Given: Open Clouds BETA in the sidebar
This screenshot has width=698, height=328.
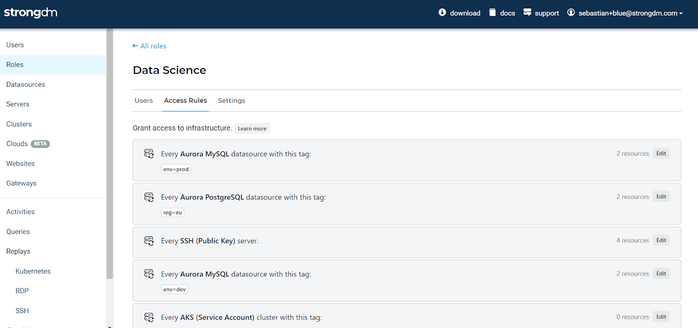Looking at the screenshot, I should (x=53, y=144).
